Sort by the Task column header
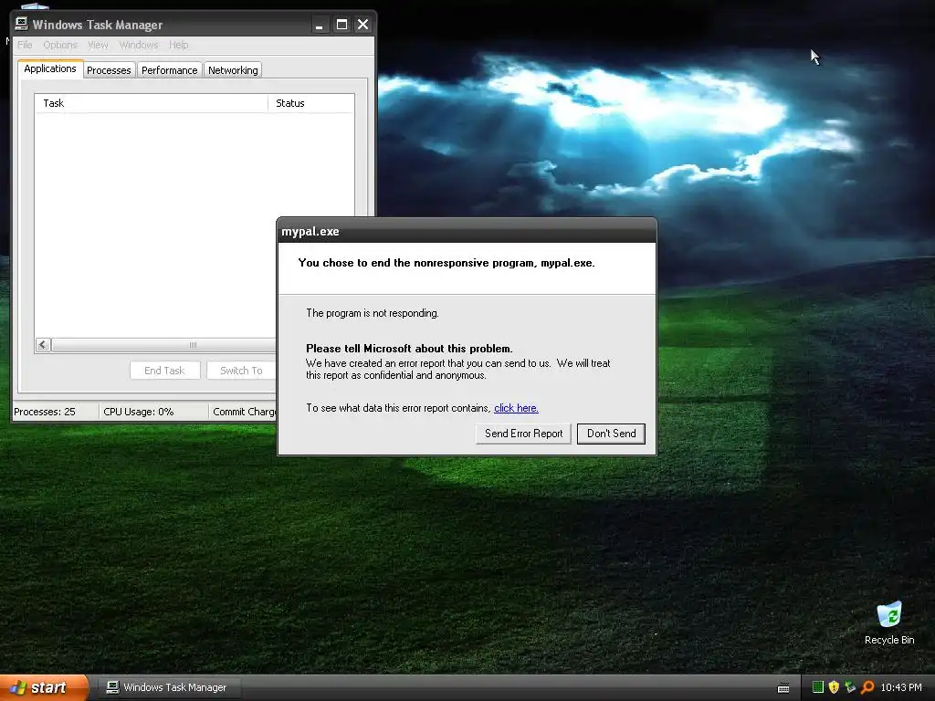 click(x=152, y=103)
